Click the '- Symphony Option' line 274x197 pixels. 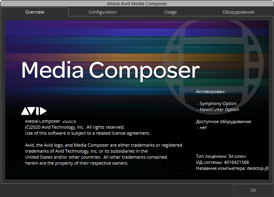point(216,103)
